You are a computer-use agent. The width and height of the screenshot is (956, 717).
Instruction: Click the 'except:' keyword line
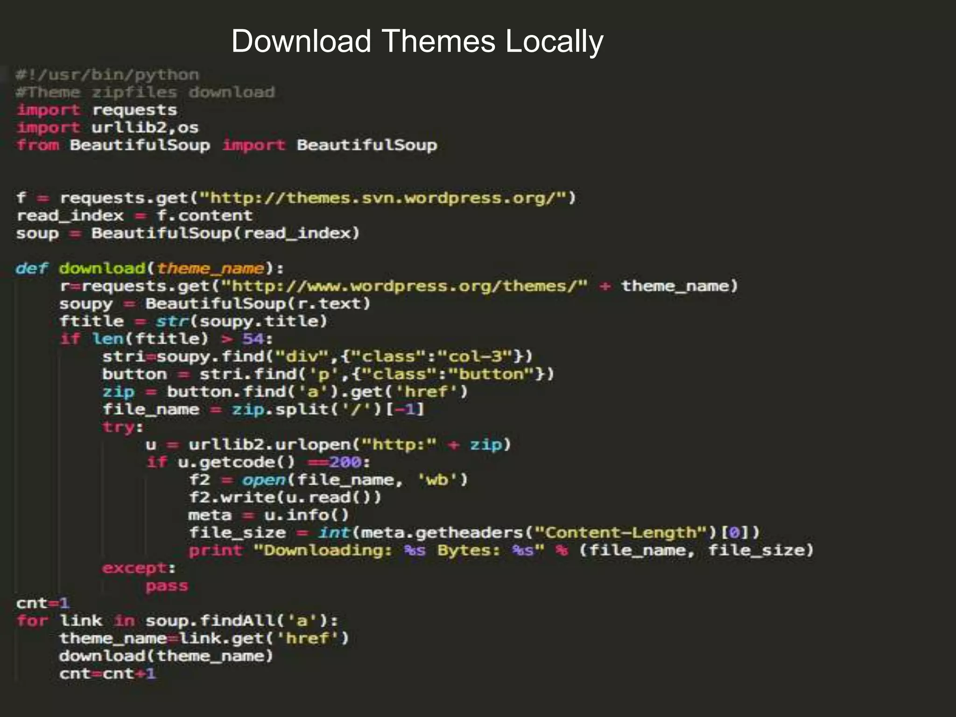(139, 568)
